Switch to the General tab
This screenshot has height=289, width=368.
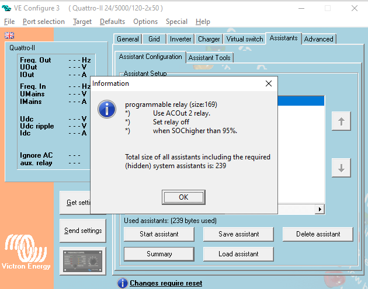pos(128,39)
